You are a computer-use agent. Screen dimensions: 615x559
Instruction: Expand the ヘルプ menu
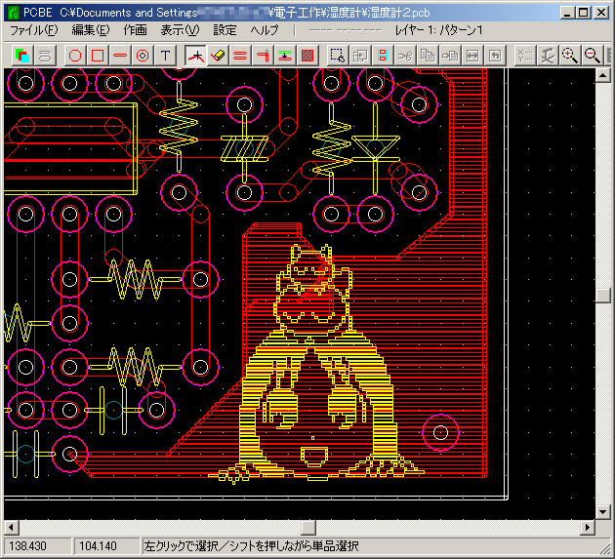[264, 30]
